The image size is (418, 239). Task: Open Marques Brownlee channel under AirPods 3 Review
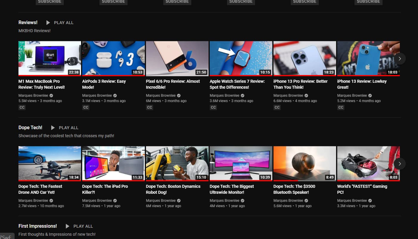(x=97, y=96)
